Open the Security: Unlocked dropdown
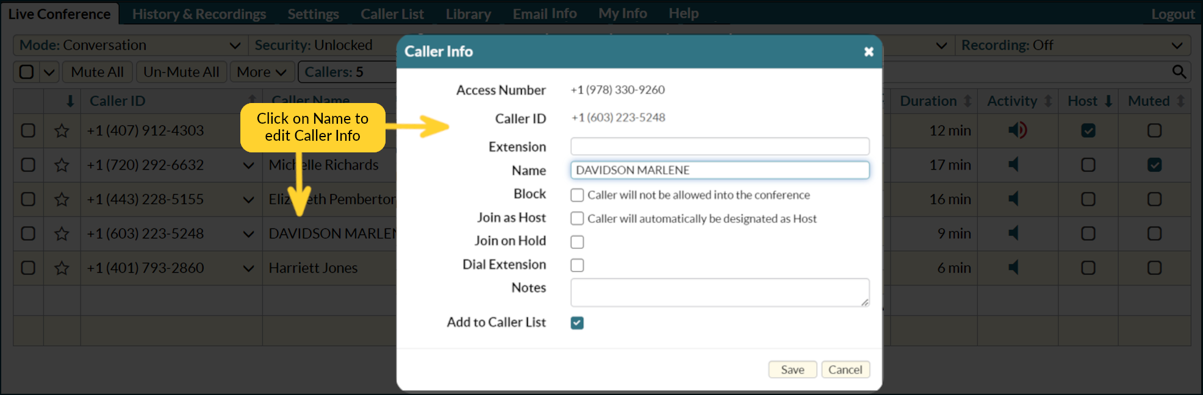This screenshot has width=1203, height=395. pyautogui.click(x=323, y=45)
